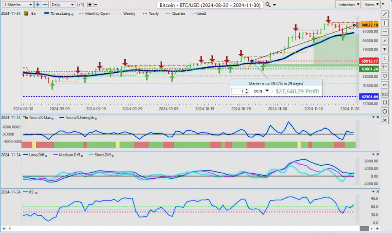This screenshot has width=392, height=233.
Task: Click the black plus forecast offset button
Action: tap(90, 5)
